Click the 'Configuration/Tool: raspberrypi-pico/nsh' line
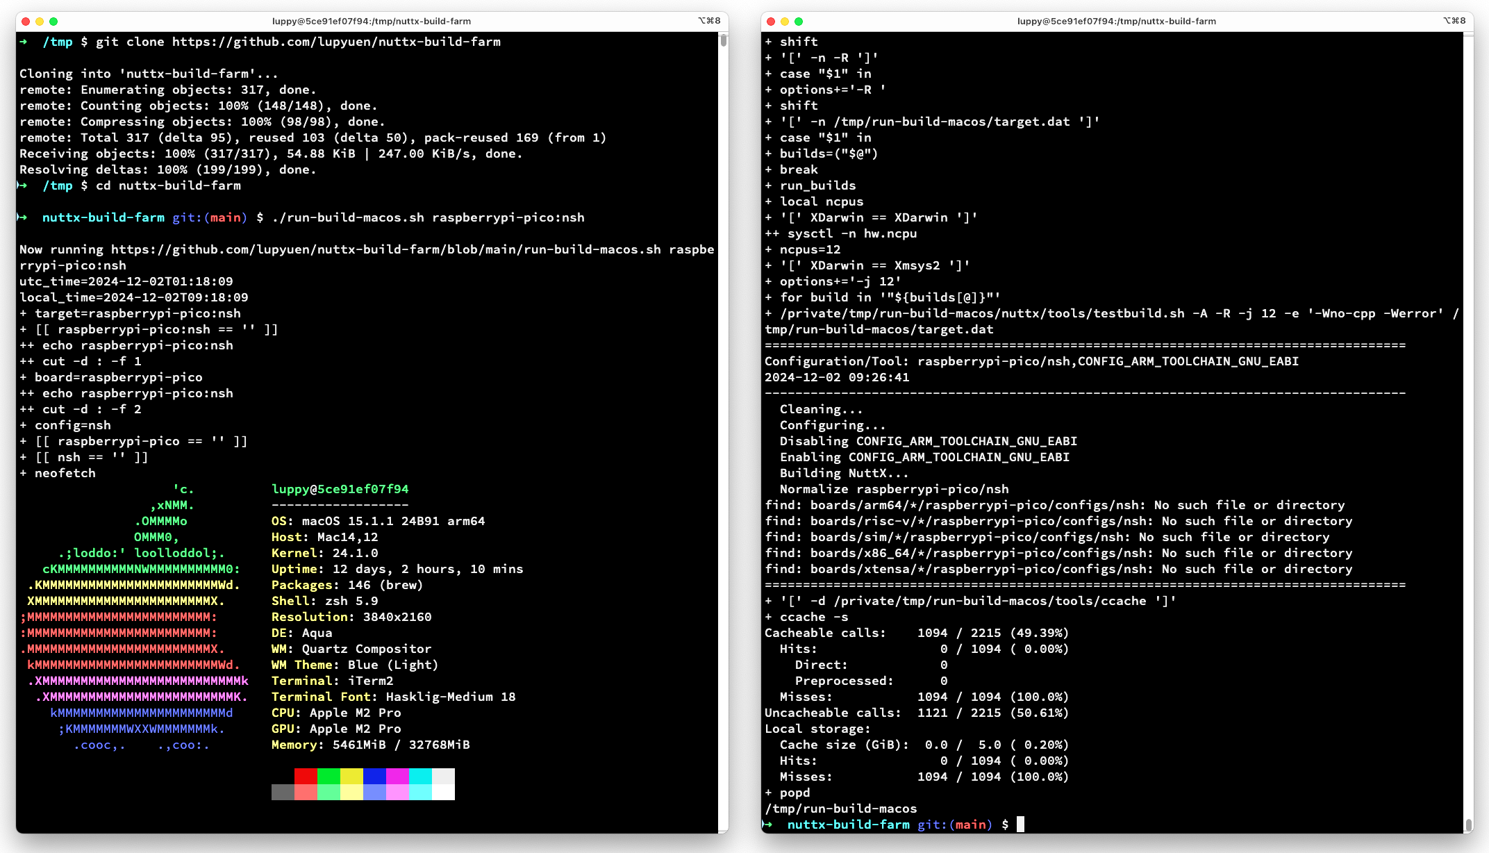 (1032, 361)
